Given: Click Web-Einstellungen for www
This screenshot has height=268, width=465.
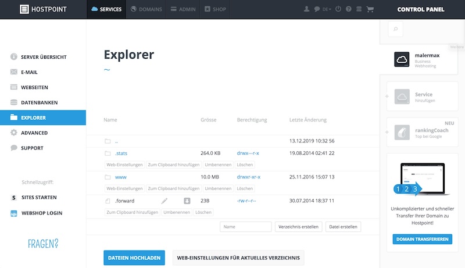Looking at the screenshot, I should pyautogui.click(x=124, y=188).
